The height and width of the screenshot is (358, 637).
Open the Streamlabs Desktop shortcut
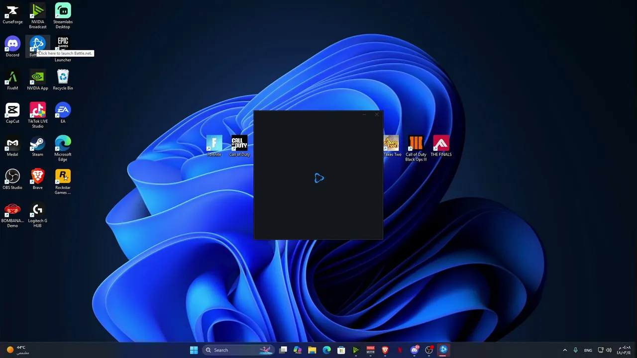(x=63, y=16)
